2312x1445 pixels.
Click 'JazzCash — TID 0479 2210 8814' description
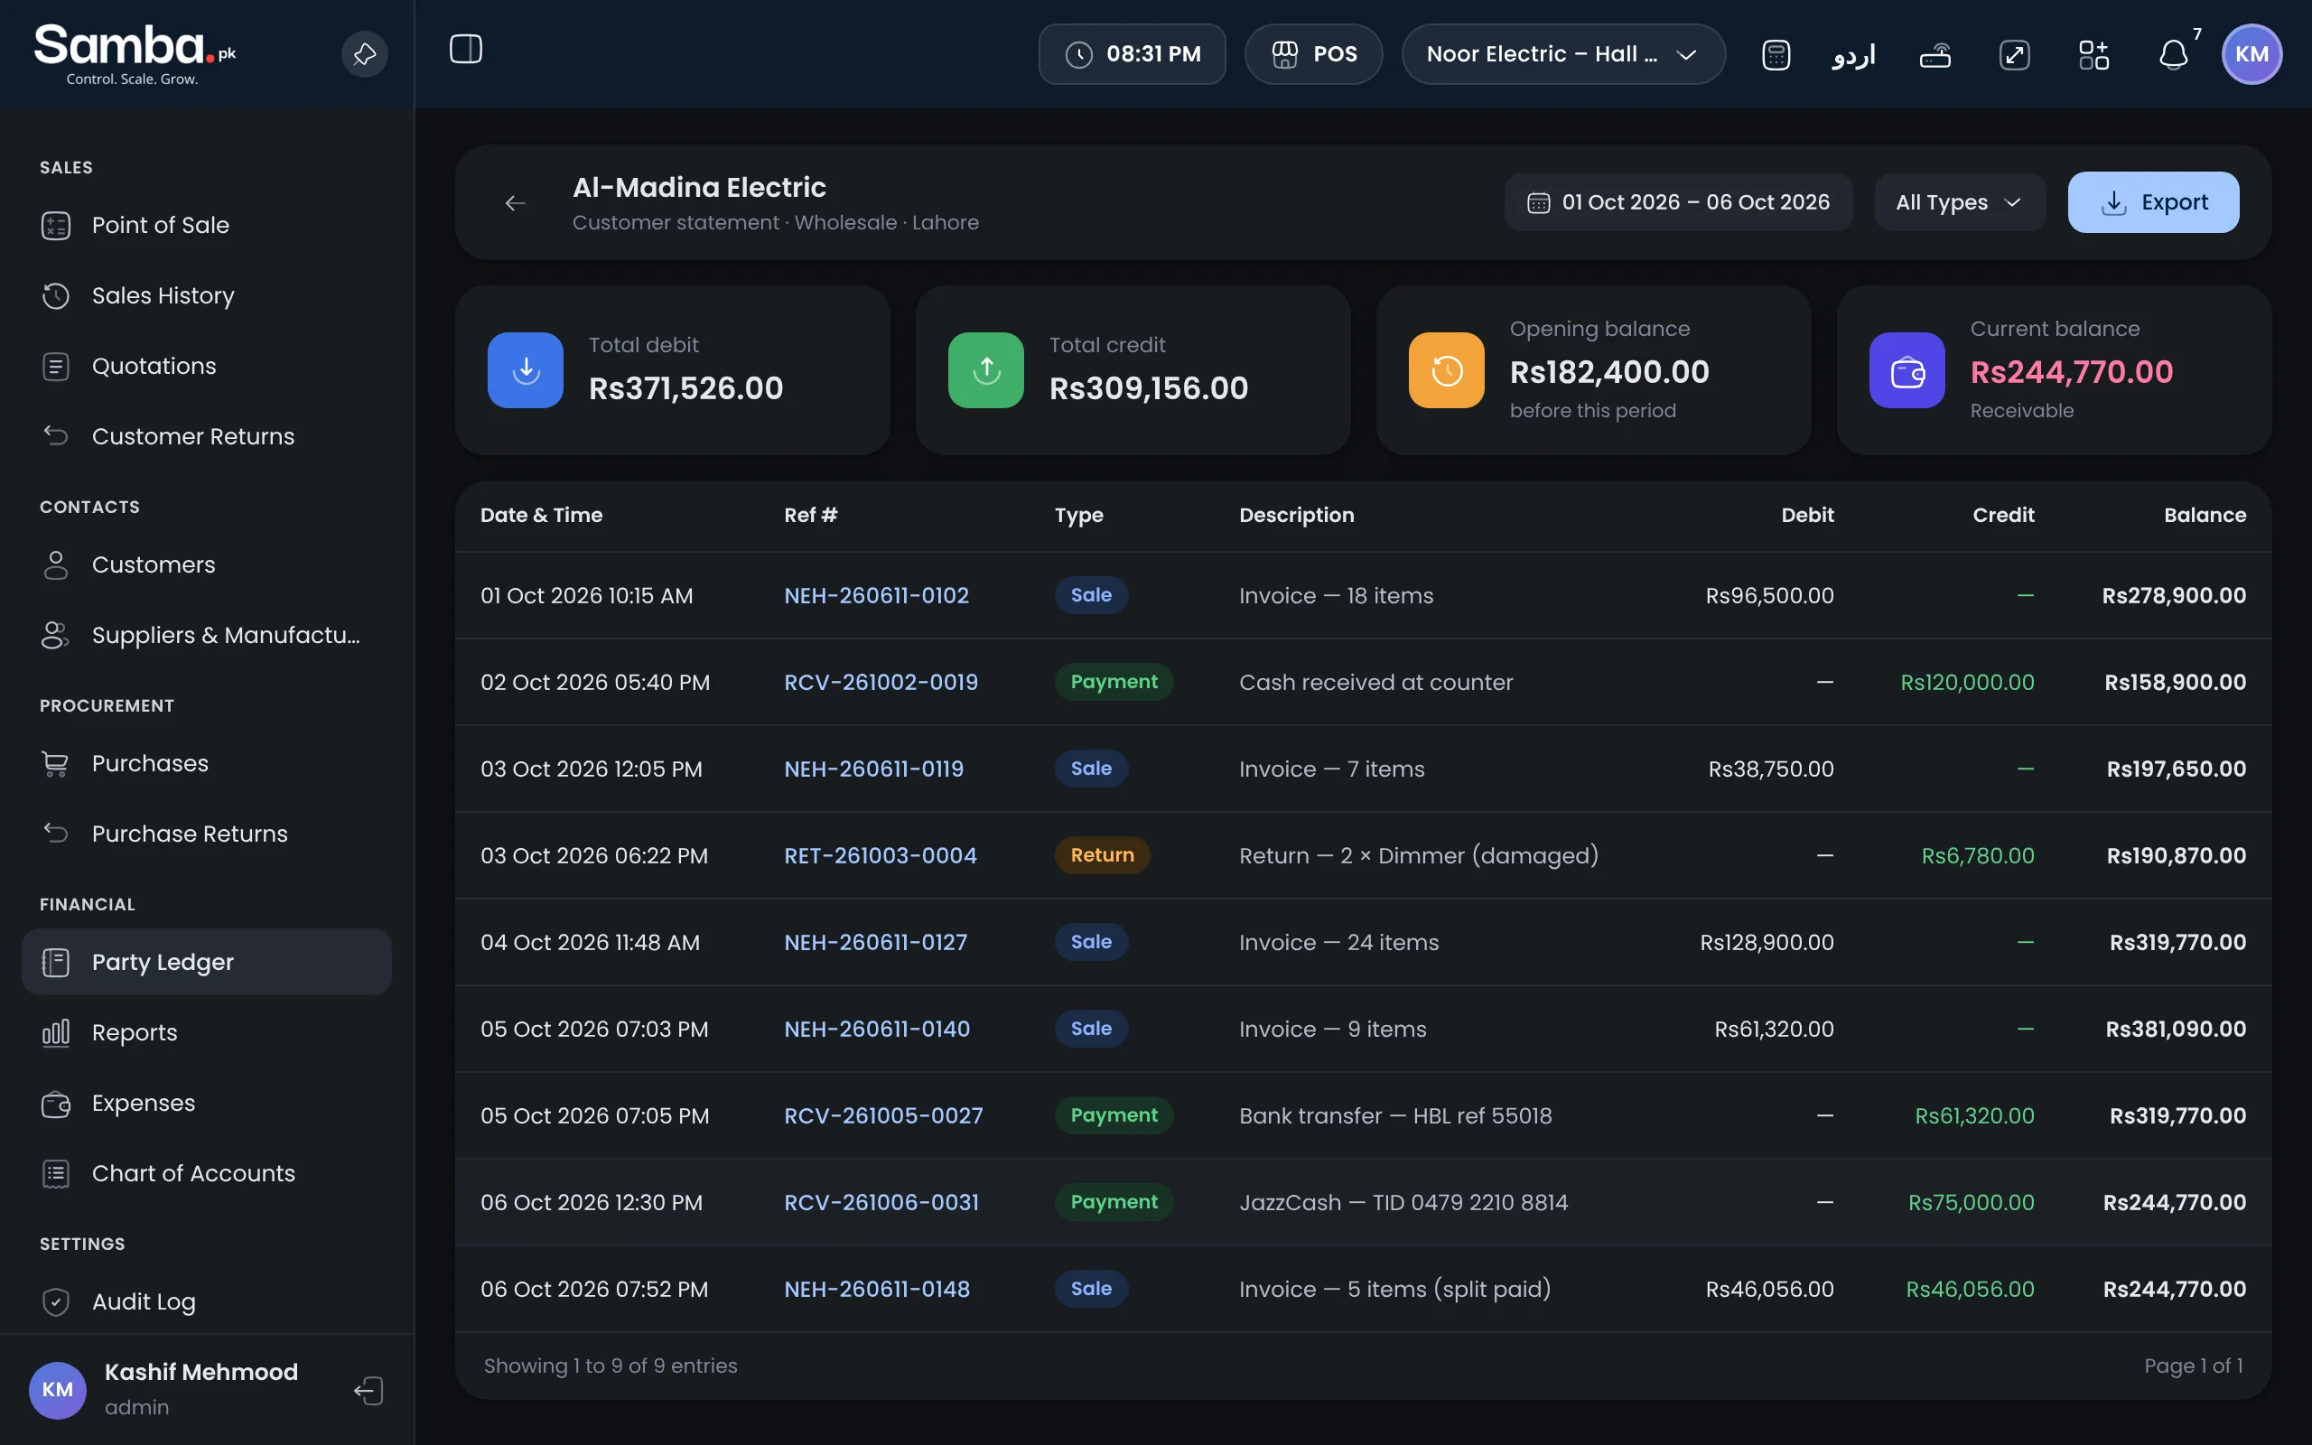pos(1403,1202)
